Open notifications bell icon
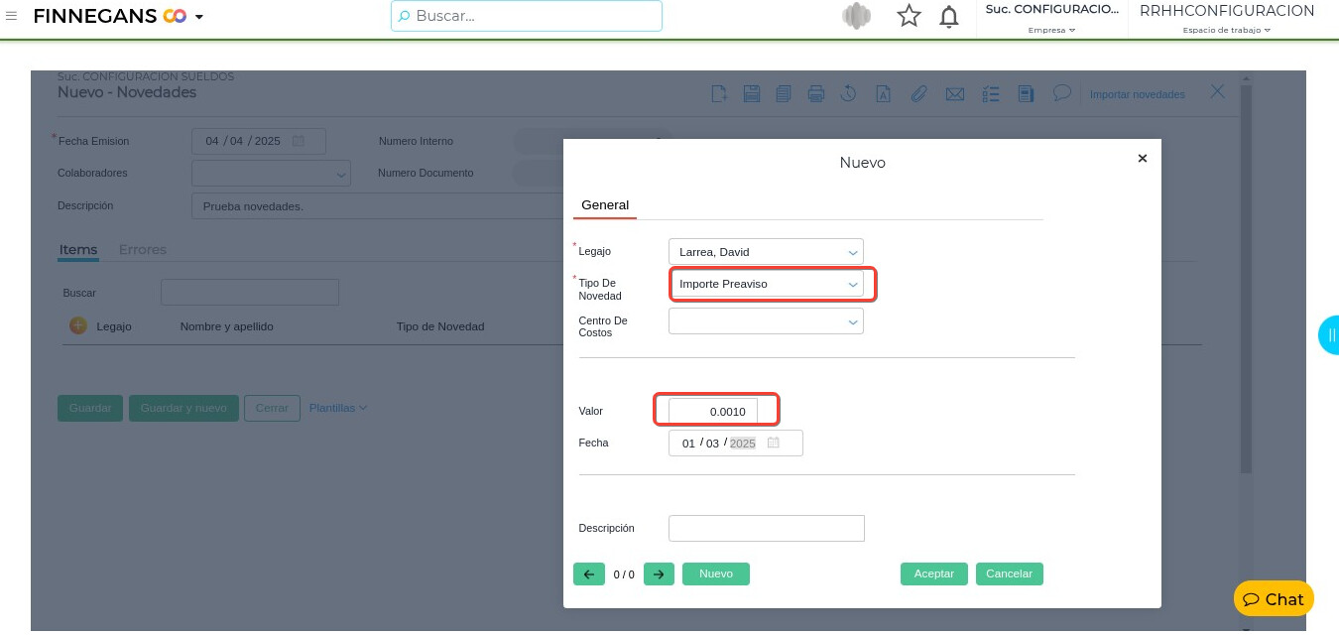Image resolution: width=1339 pixels, height=636 pixels. [949, 16]
